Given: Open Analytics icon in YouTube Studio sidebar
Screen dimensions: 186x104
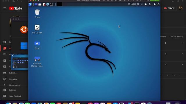Looking at the screenshot, I should (5, 60).
